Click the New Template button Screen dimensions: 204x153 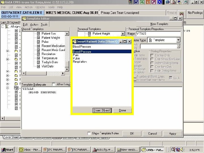[x=159, y=24]
